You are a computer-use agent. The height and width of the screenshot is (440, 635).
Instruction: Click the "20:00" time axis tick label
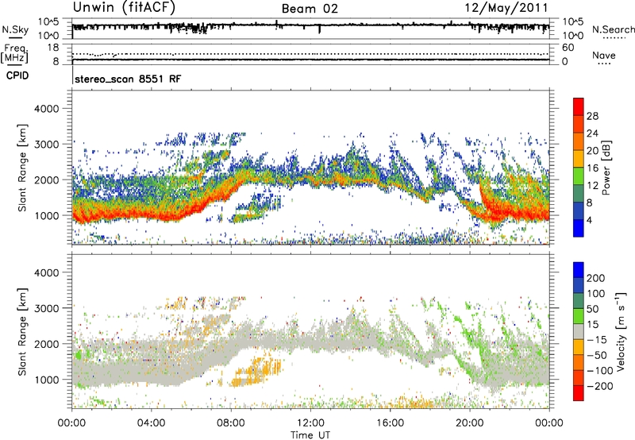[470, 423]
